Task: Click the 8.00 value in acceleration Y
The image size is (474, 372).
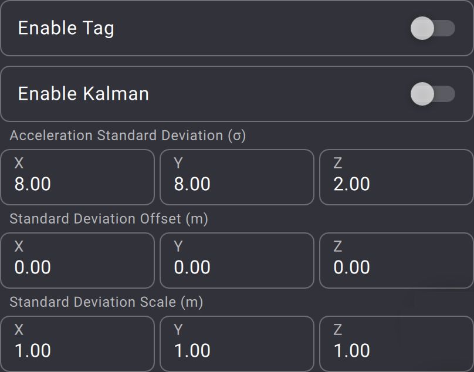Action: pyautogui.click(x=192, y=184)
